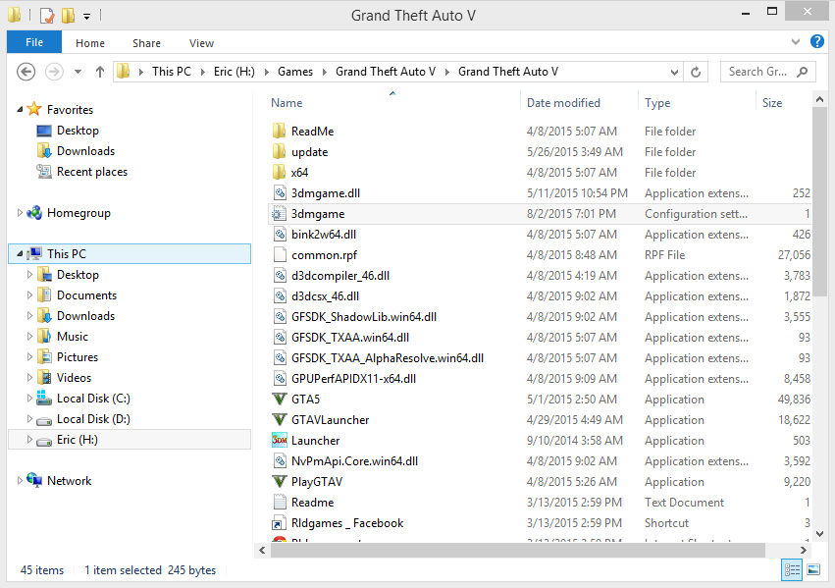Viewport: 835px width, 588px height.
Task: Switch to the View ribbon tab
Action: pyautogui.click(x=201, y=43)
